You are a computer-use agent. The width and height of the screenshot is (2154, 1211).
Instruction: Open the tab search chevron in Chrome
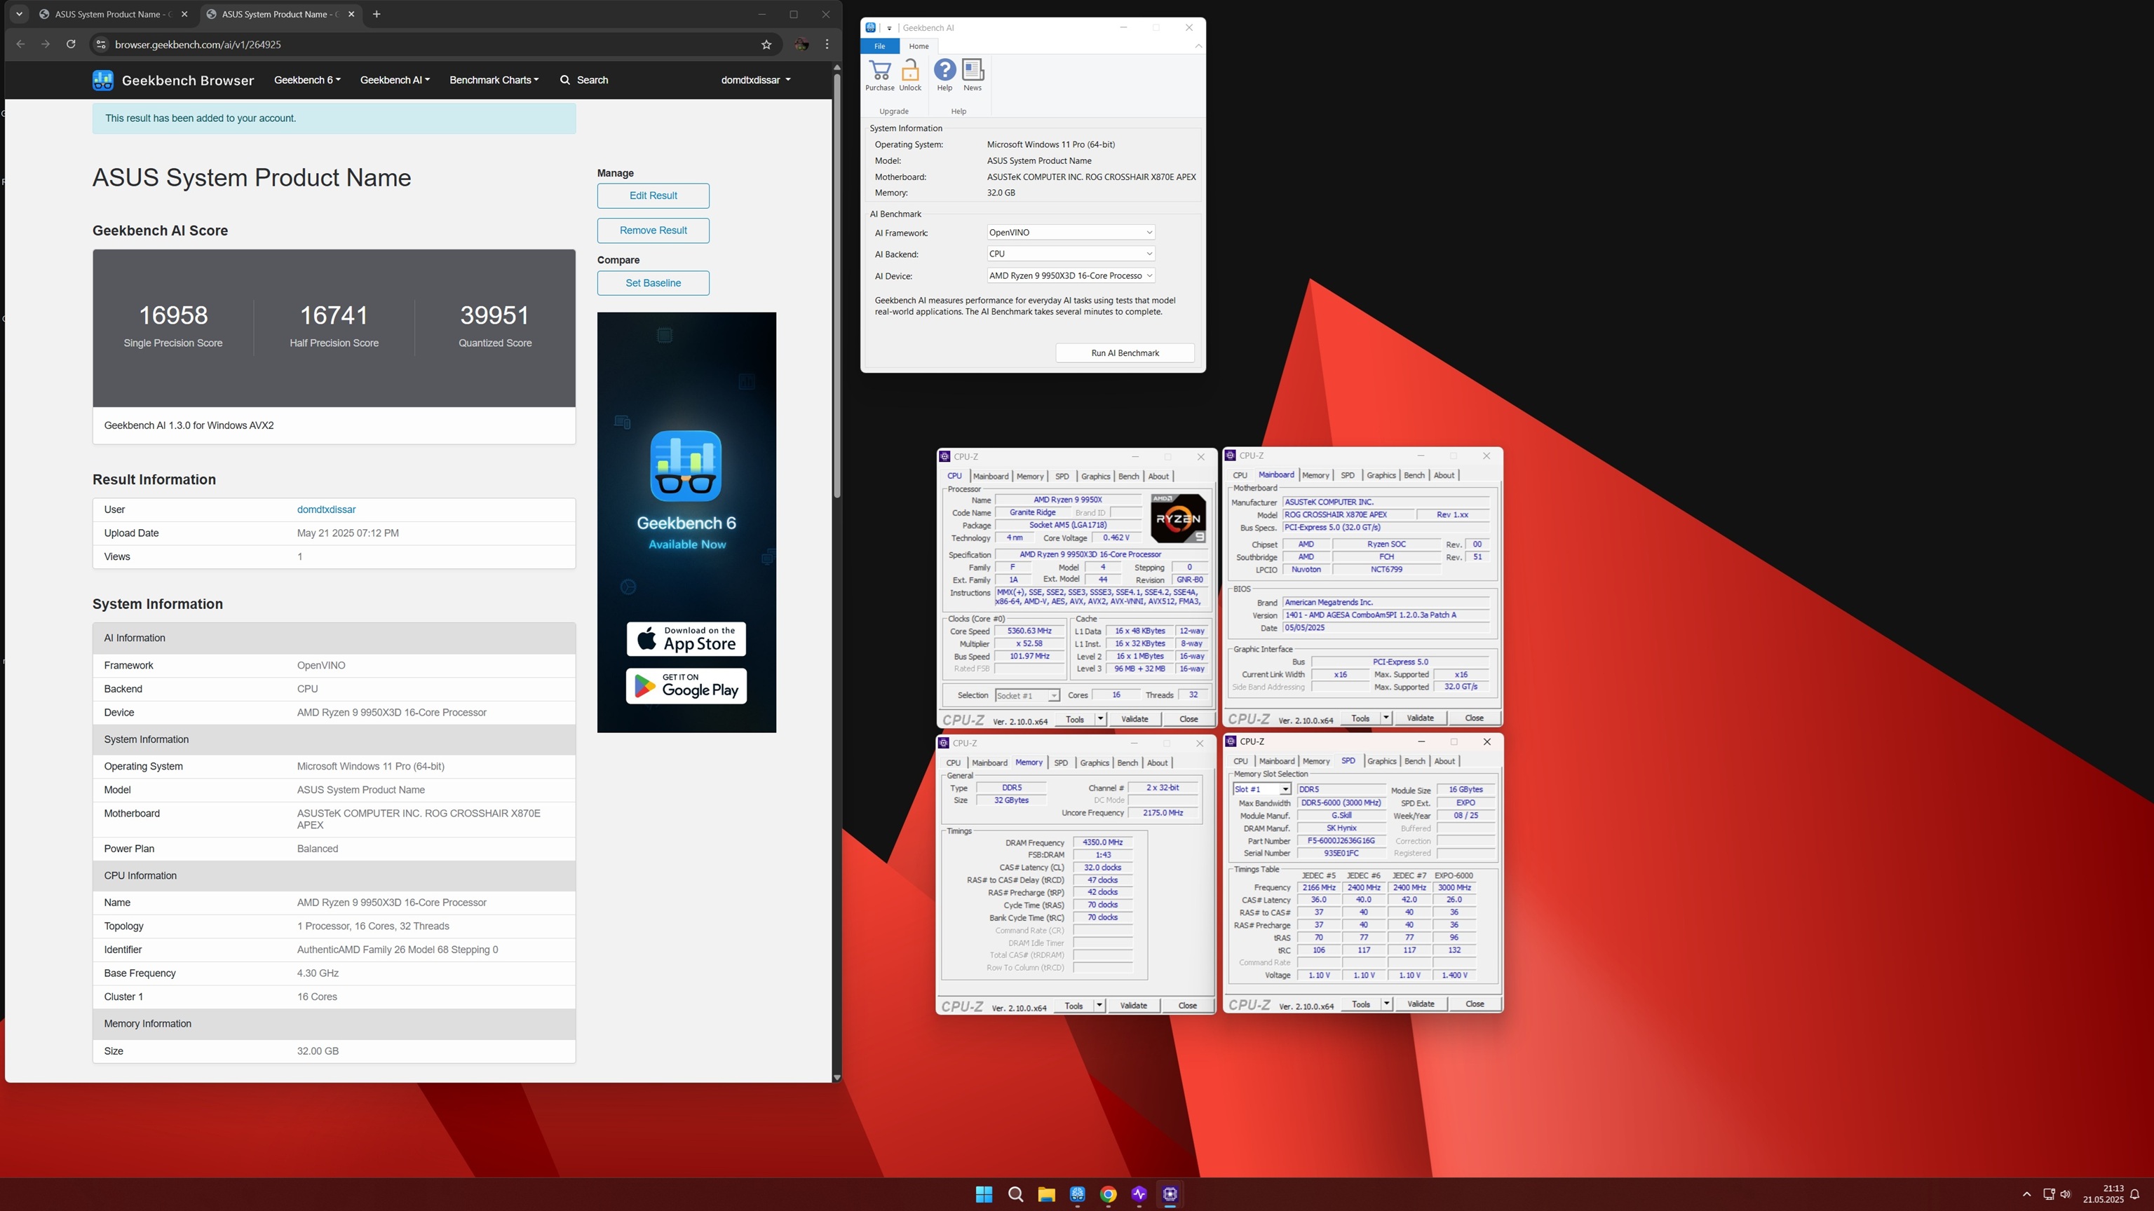[x=19, y=14]
